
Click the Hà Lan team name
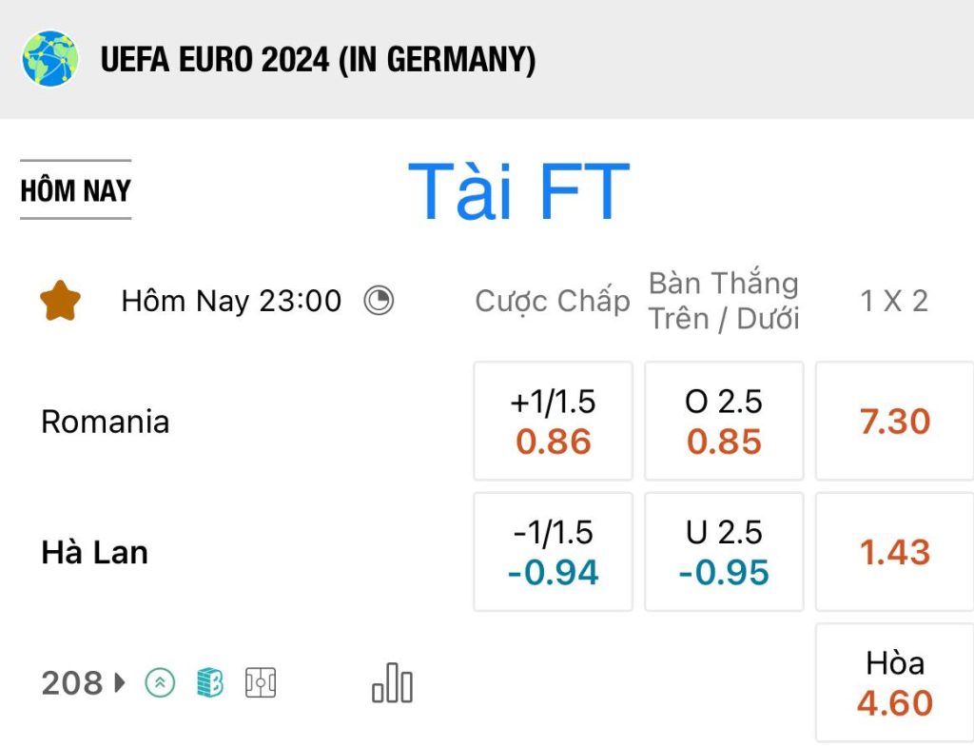pyautogui.click(x=94, y=552)
